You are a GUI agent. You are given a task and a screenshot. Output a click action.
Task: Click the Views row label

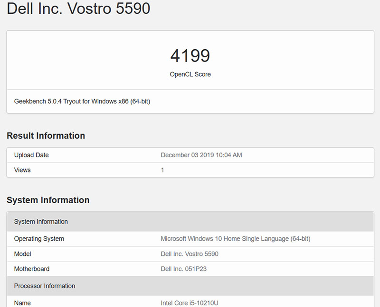click(x=22, y=170)
